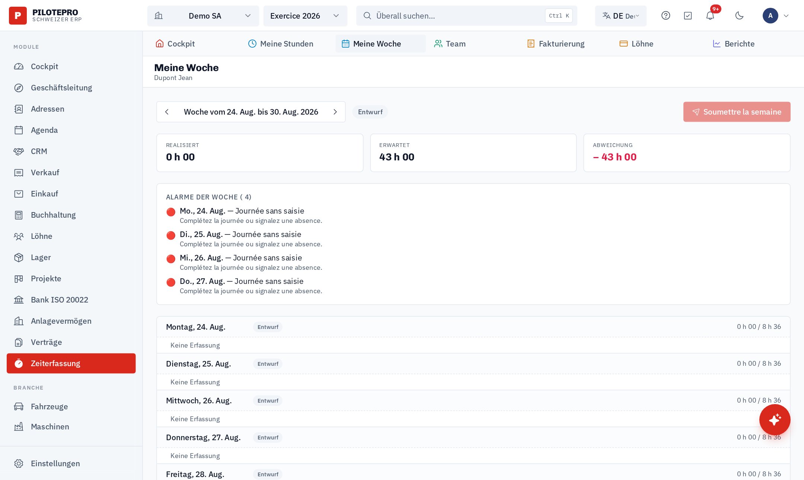Toggle dark mode moon icon
This screenshot has width=804, height=480.
pos(739,16)
